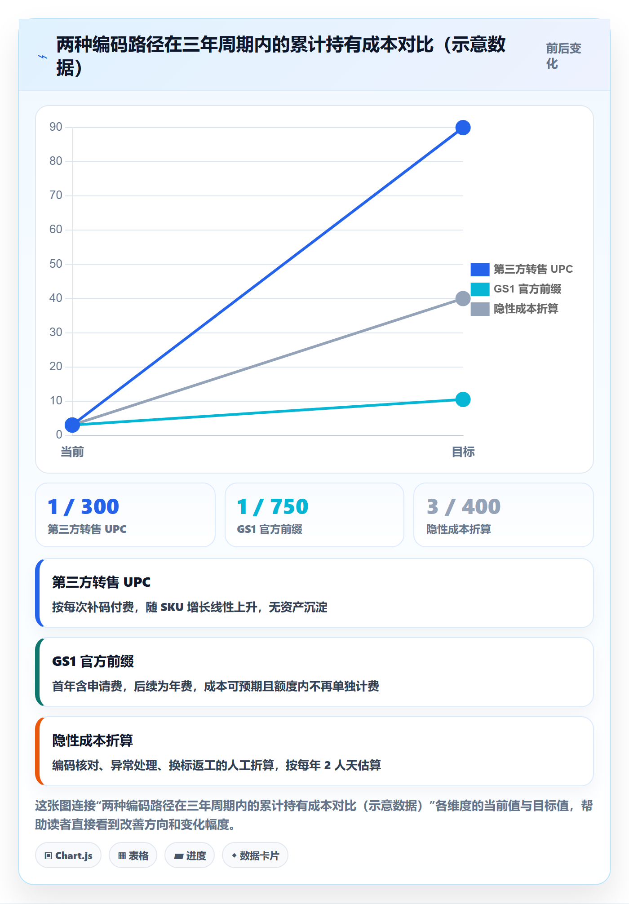Open the GS1 官方前缀 description card heading
629x904 pixels.
[93, 661]
